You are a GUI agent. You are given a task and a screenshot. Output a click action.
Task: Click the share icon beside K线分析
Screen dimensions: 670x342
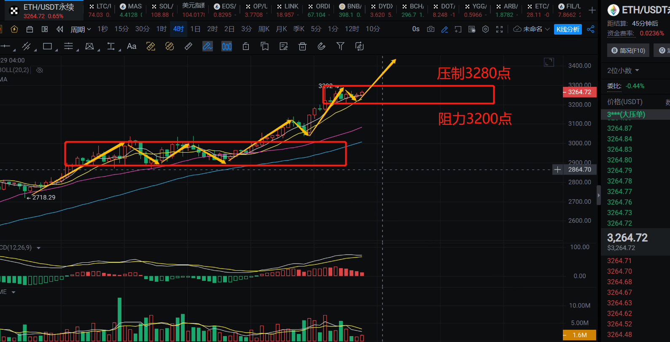(590, 29)
